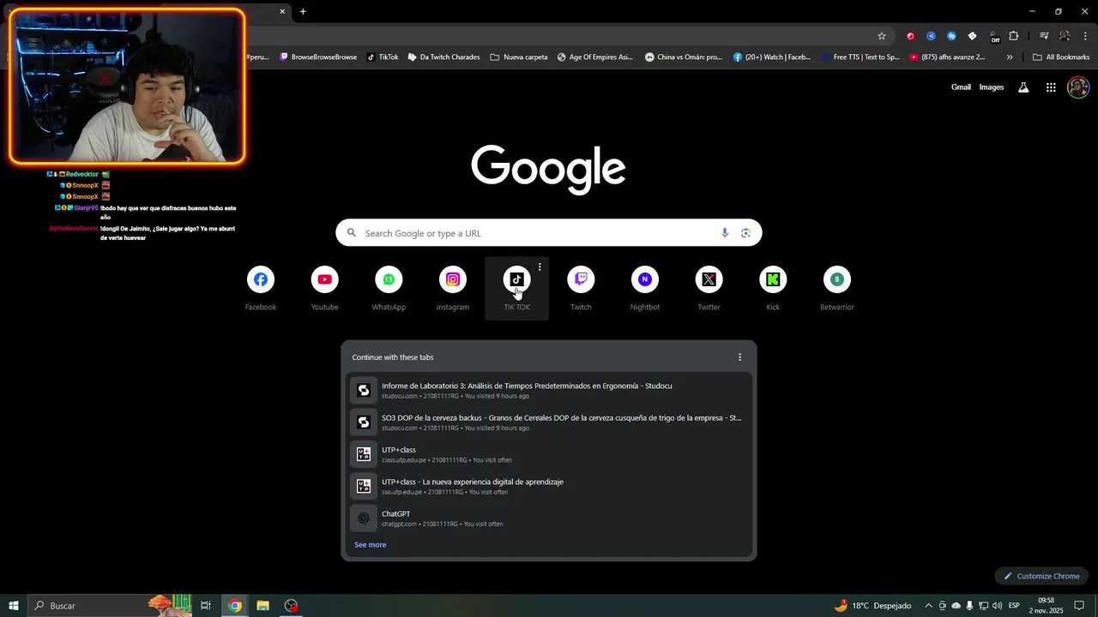Open UTP+class La nueva experiencia digital suggestion

(549, 486)
